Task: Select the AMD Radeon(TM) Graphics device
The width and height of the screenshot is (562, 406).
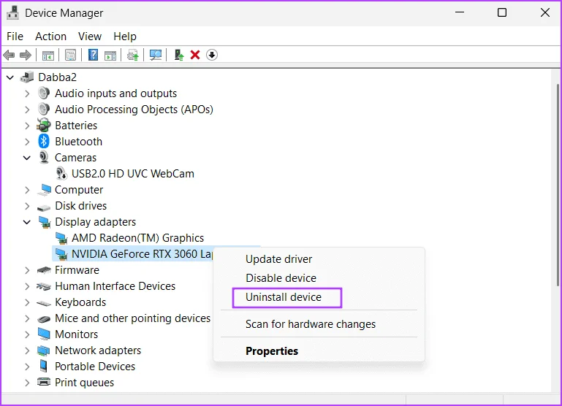Action: point(137,238)
